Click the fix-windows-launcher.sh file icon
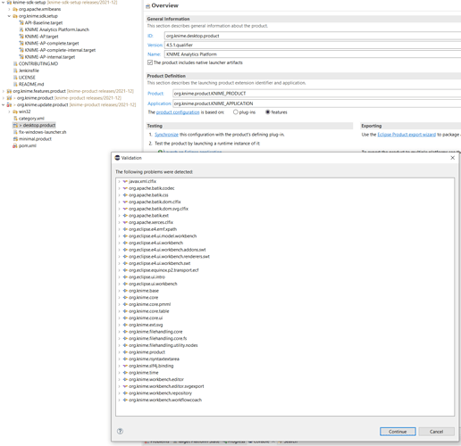The width and height of the screenshot is (461, 446). (x=15, y=132)
